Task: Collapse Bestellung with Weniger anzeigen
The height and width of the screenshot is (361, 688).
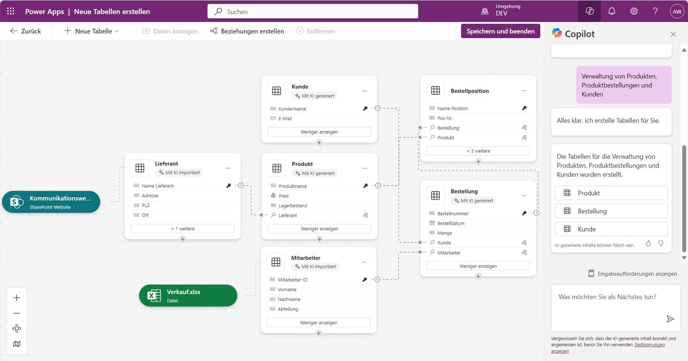Action: (x=478, y=266)
